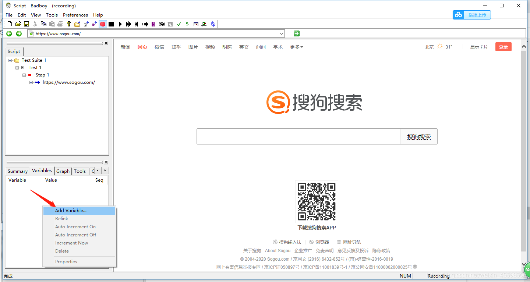
Task: Open the Preferences menu
Action: coord(75,15)
